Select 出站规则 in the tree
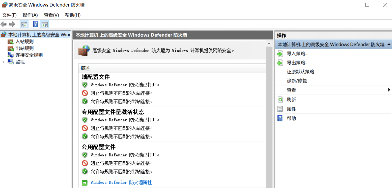 click(x=24, y=49)
